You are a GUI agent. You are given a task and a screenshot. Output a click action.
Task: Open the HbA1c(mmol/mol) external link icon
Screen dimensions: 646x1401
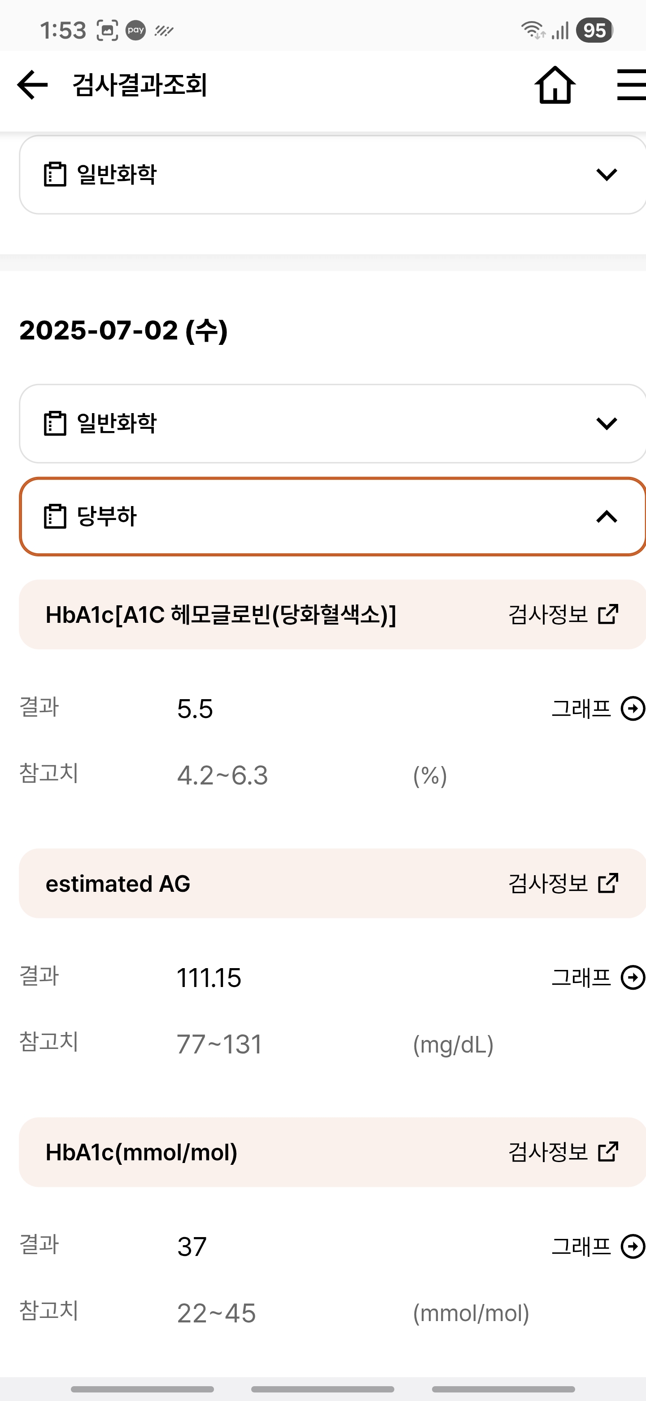point(608,1152)
